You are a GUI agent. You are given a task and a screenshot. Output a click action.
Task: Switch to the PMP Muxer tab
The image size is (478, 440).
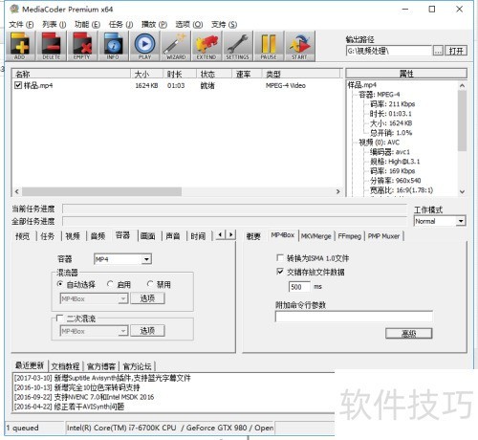click(x=383, y=236)
